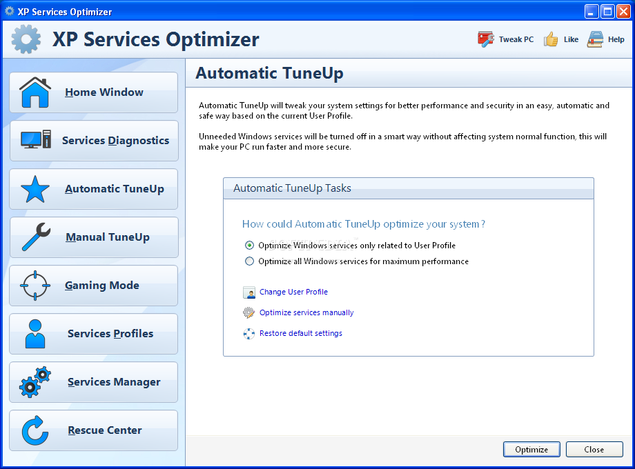Switch to Gaming Mode
Image resolution: width=635 pixels, height=469 pixels.
(94, 286)
